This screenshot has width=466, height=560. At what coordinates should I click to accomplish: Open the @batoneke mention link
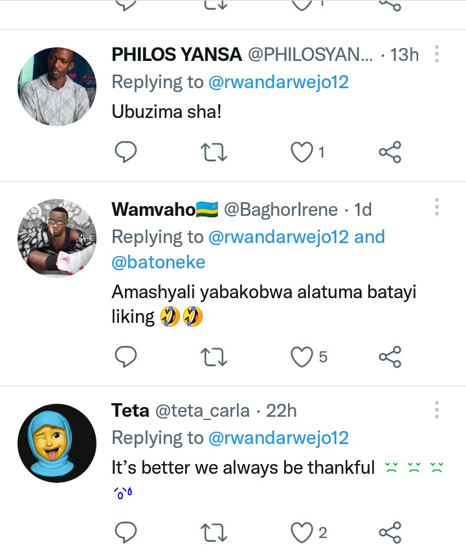159,262
